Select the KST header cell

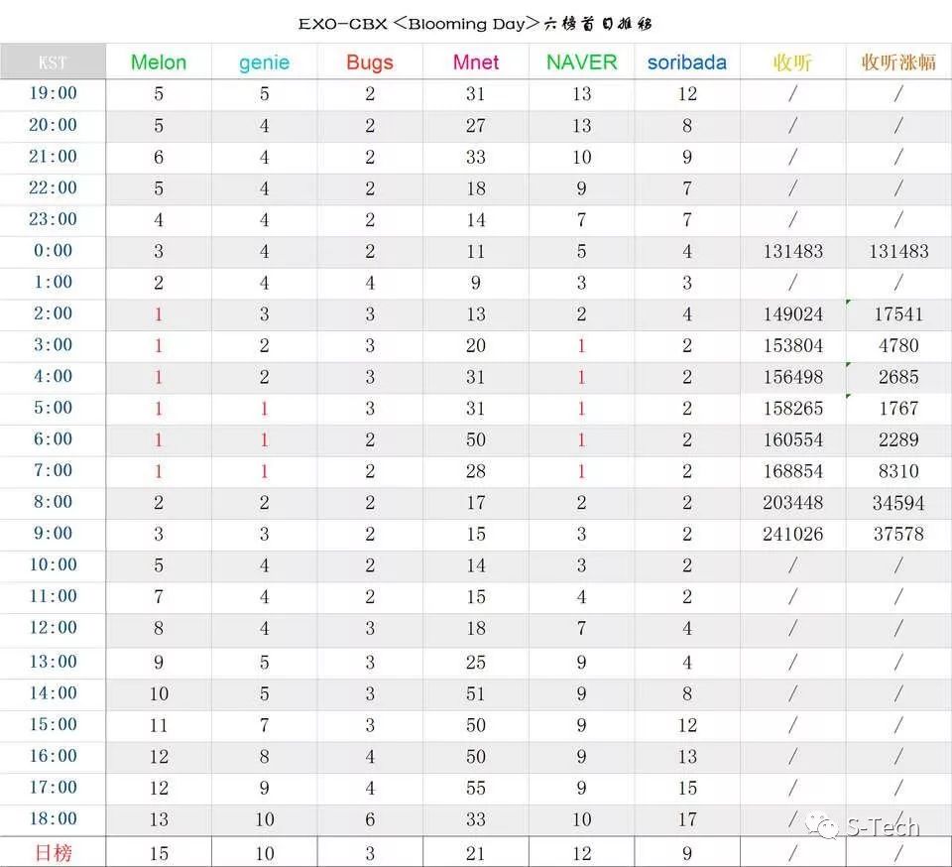pyautogui.click(x=53, y=62)
